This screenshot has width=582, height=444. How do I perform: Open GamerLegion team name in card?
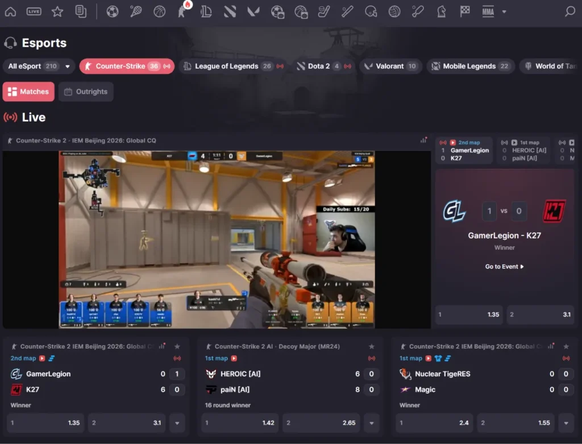coord(48,374)
